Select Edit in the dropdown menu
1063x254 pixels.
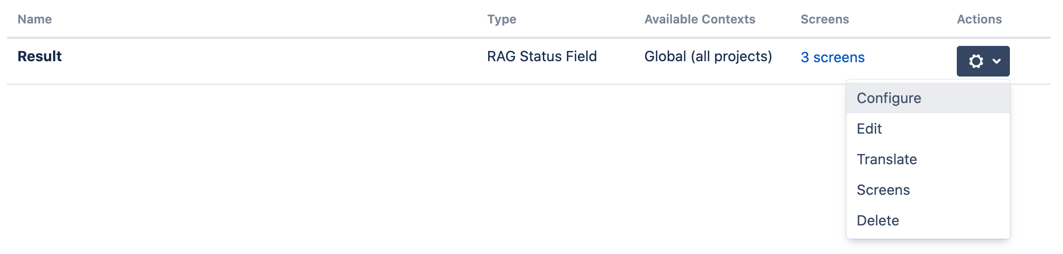(x=869, y=129)
